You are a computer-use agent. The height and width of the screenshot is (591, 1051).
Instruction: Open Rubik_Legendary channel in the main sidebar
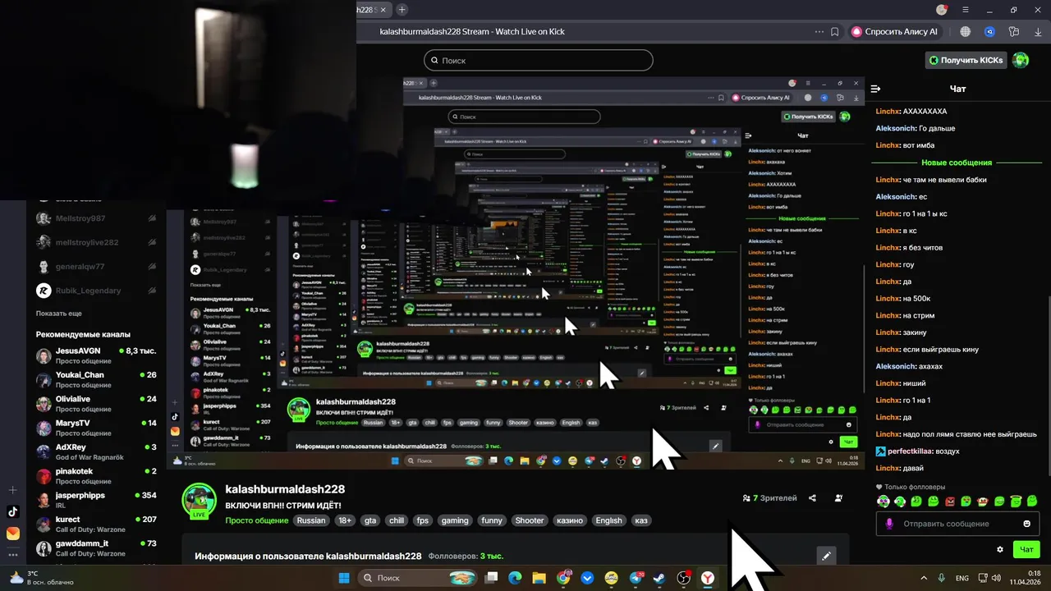click(x=97, y=291)
